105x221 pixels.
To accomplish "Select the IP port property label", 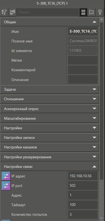I will tap(17, 186).
